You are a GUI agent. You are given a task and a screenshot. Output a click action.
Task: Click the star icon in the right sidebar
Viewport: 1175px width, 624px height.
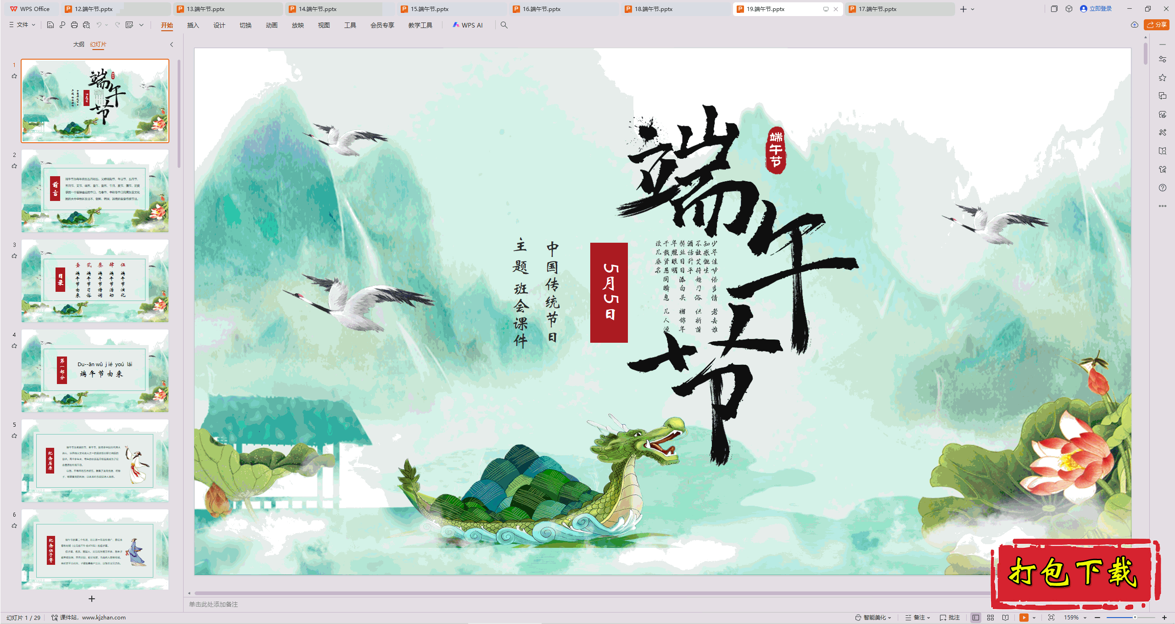(1162, 78)
